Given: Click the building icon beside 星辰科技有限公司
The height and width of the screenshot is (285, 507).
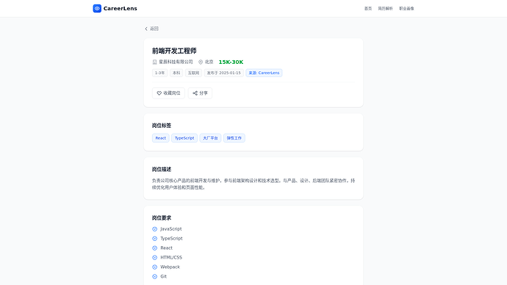Looking at the screenshot, I should click(154, 62).
